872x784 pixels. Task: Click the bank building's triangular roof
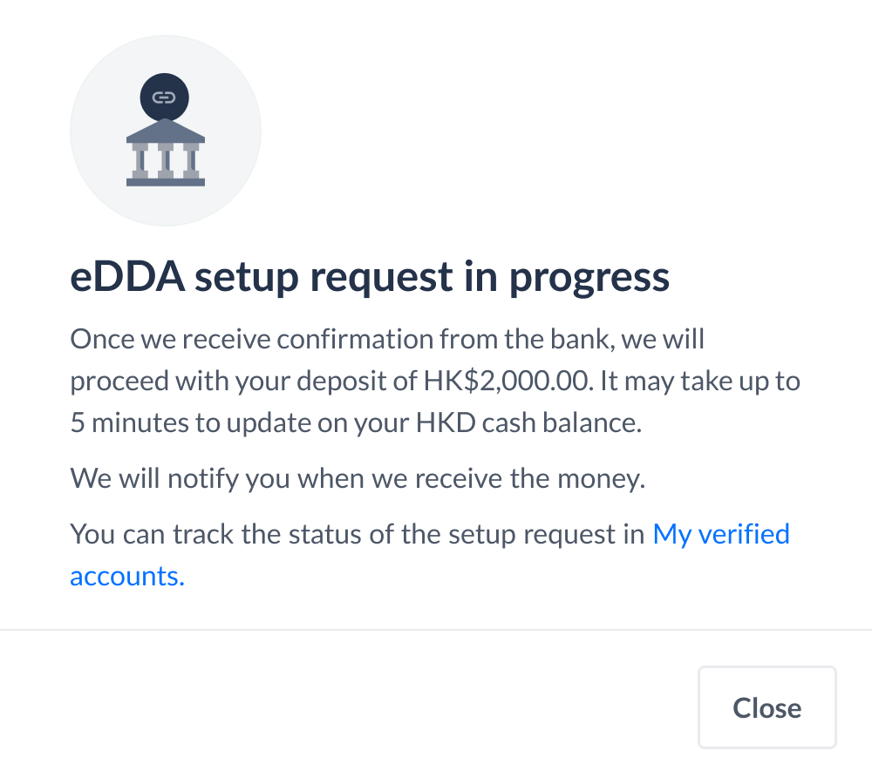coord(166,131)
